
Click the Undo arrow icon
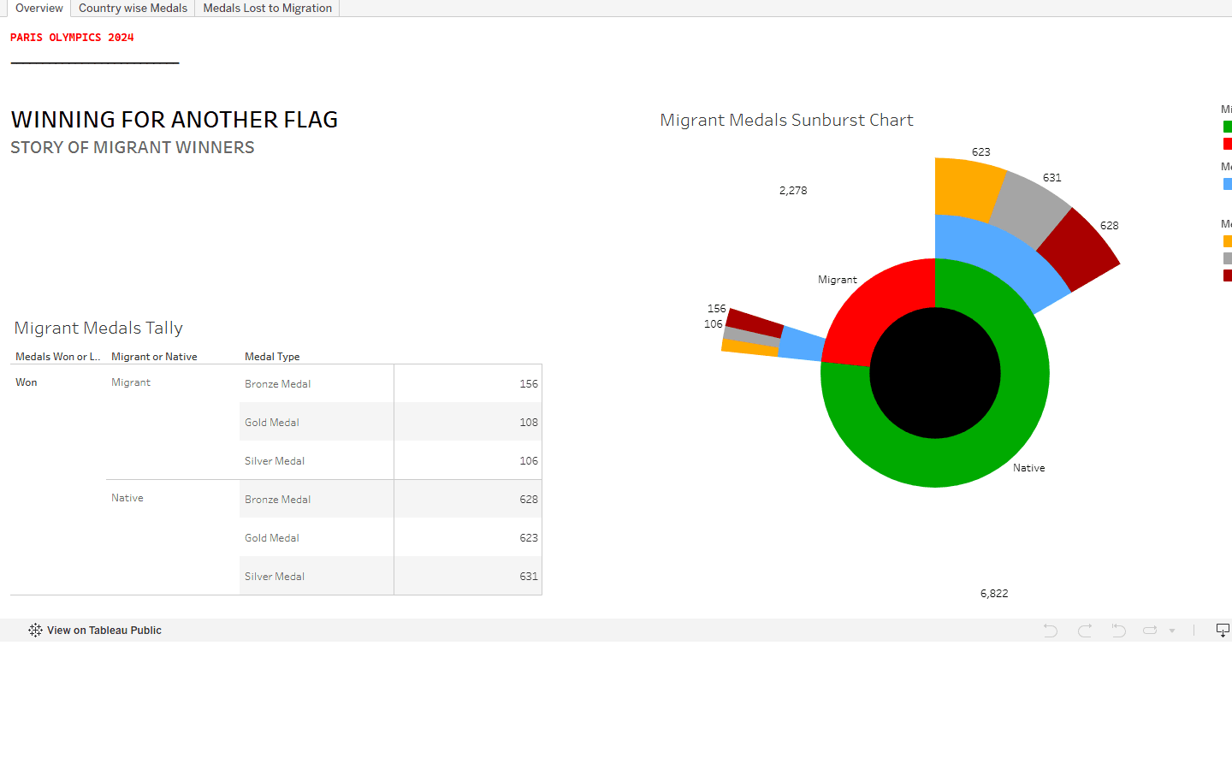(1051, 631)
